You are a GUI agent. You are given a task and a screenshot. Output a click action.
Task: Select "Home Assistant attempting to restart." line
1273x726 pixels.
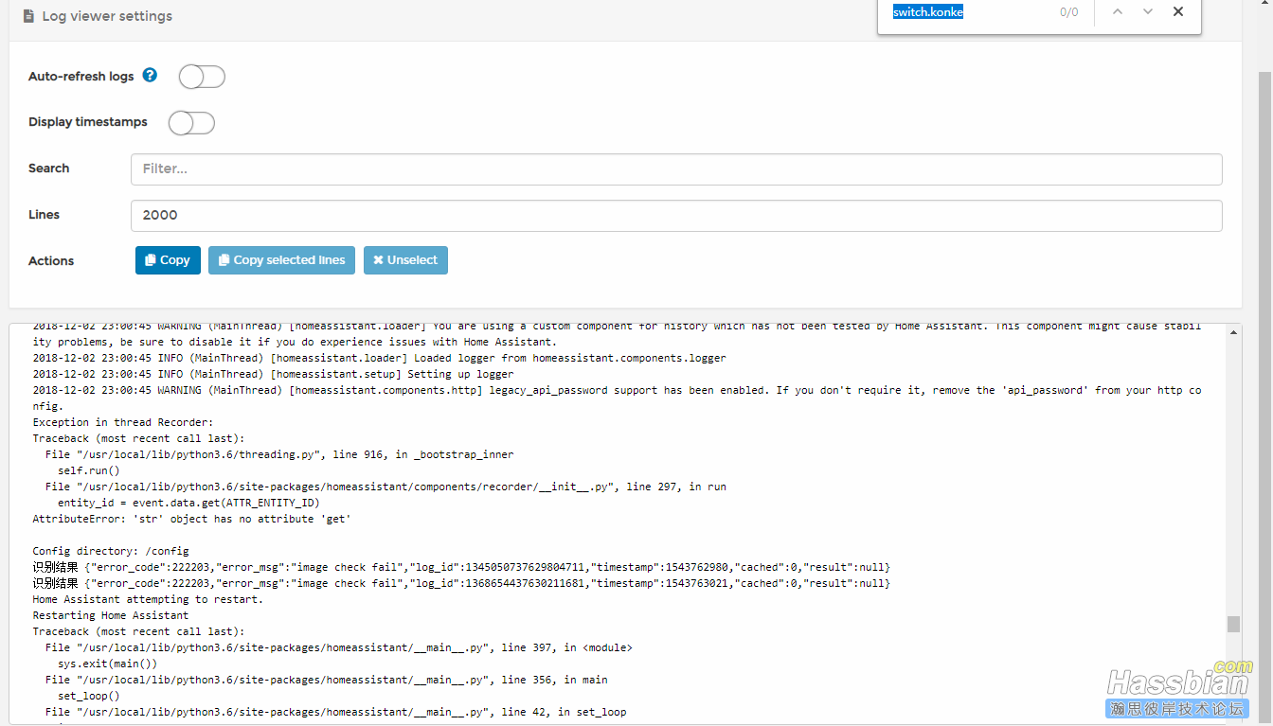(x=148, y=599)
